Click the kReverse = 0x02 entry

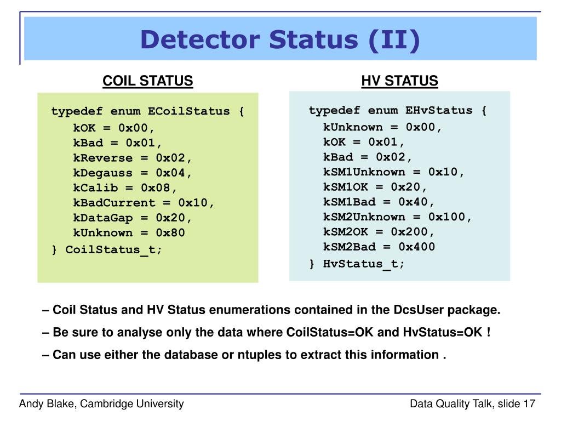[x=133, y=158]
